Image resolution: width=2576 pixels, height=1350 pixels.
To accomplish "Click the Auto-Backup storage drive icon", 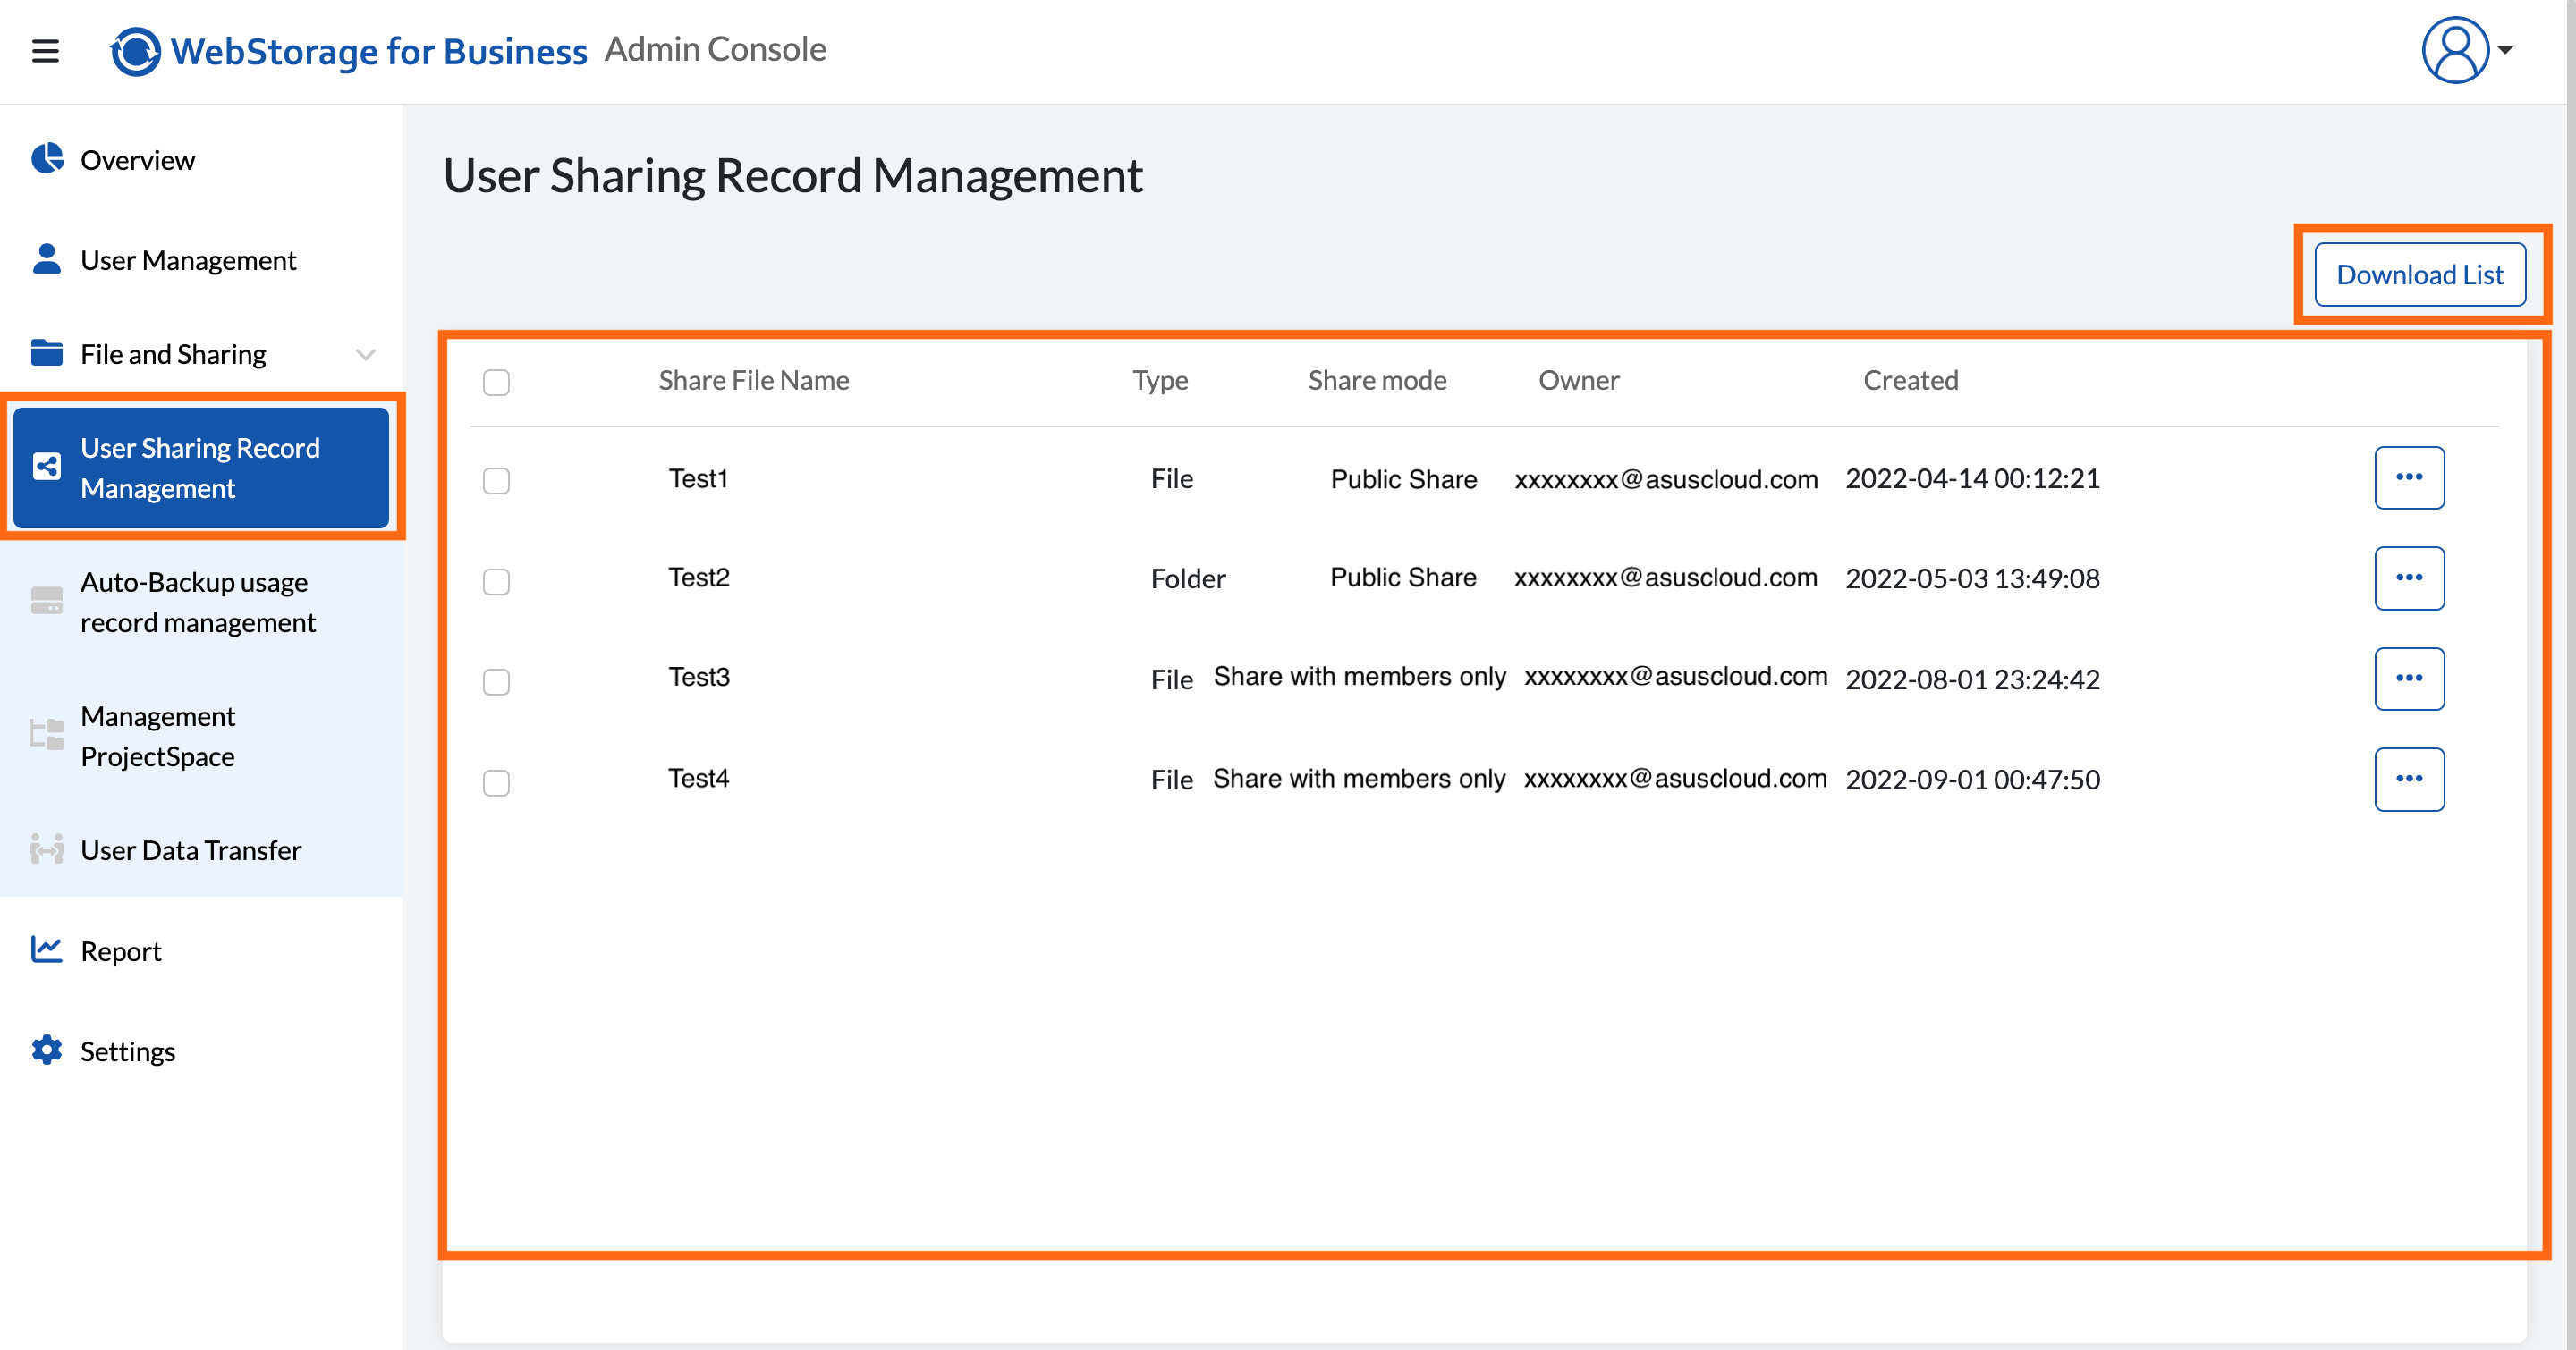I will [47, 600].
